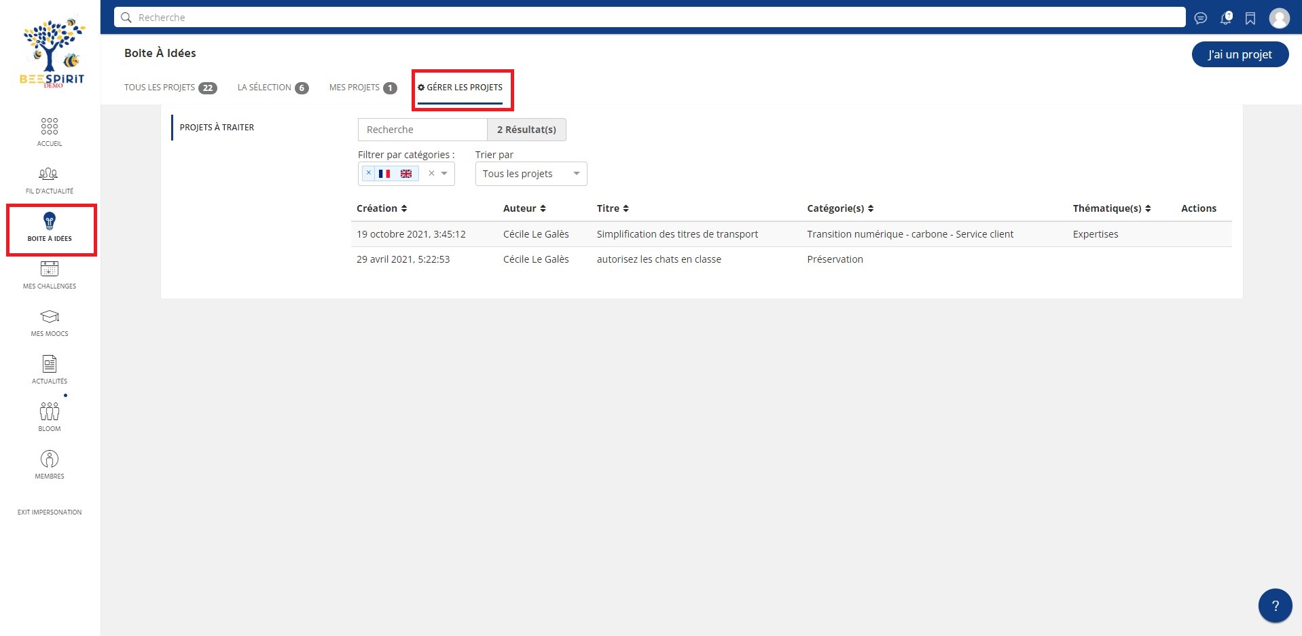Sort table by Catégorie(s) column
1302x636 pixels.
[x=840, y=208]
